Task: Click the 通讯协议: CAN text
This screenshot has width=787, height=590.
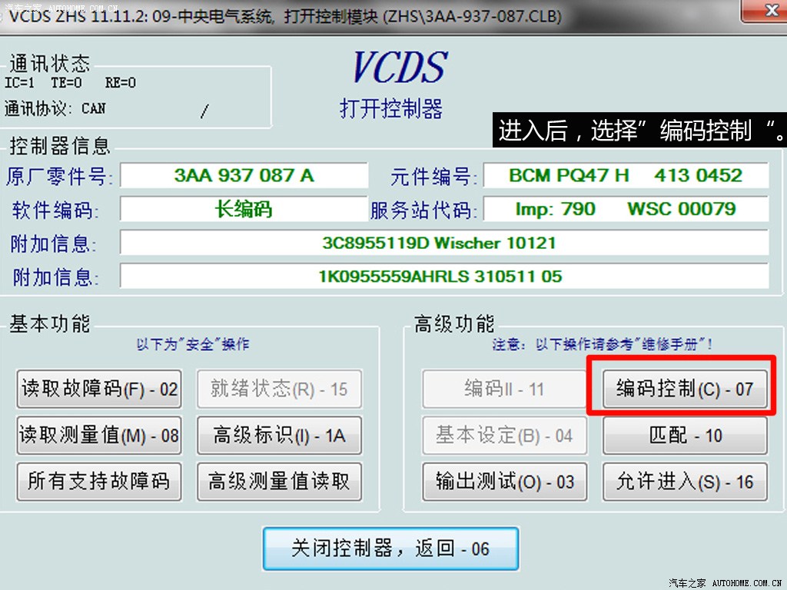Action: (55, 108)
